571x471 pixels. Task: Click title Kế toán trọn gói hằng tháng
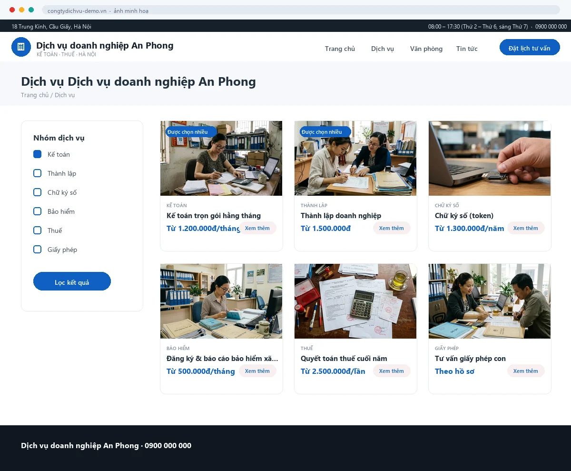tap(214, 216)
